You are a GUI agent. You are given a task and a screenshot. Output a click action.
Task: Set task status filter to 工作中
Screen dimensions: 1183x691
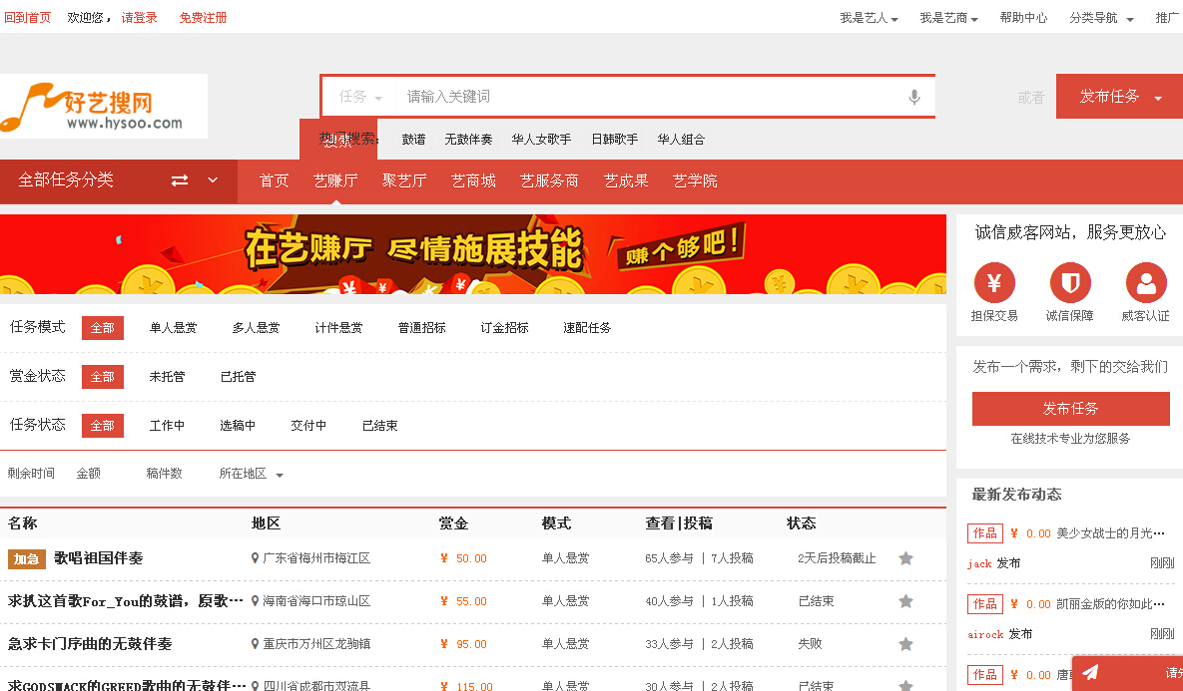click(x=167, y=426)
